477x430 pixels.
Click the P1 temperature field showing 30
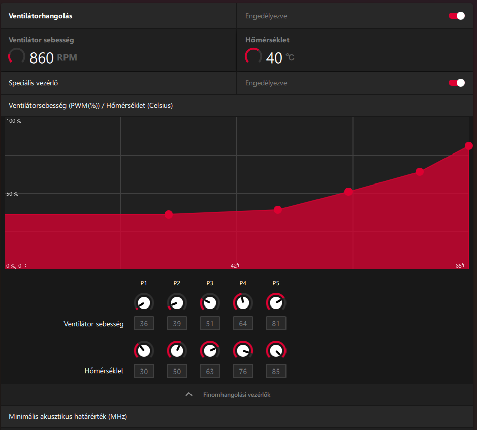coord(144,371)
